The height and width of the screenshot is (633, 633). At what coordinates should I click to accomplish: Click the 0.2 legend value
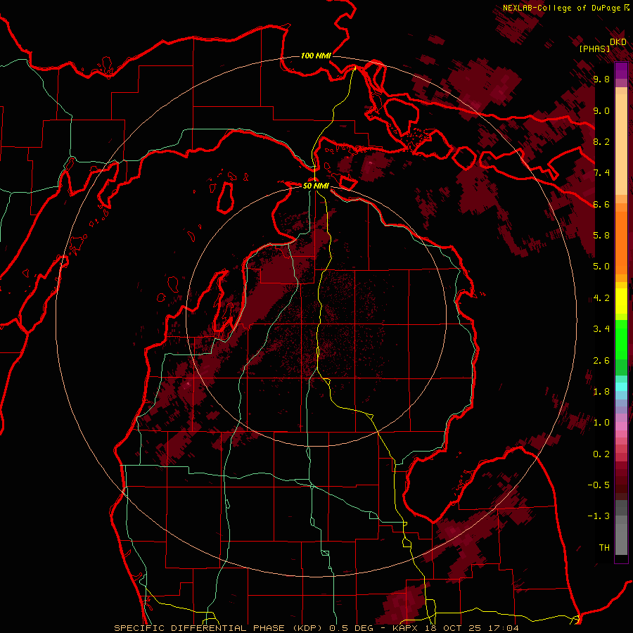(601, 454)
